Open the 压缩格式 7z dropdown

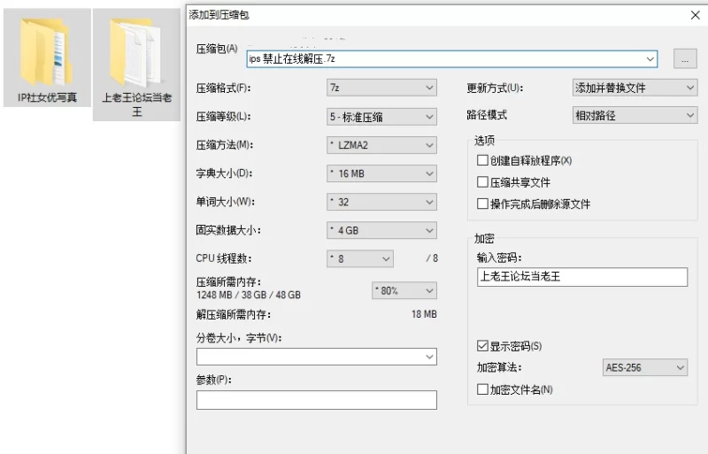tap(381, 88)
